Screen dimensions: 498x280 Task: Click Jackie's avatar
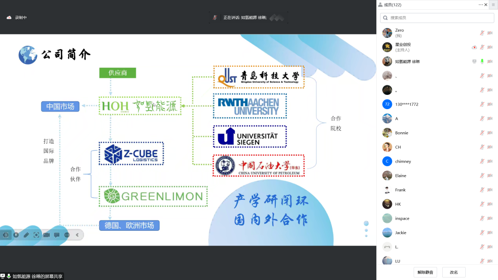point(387,233)
